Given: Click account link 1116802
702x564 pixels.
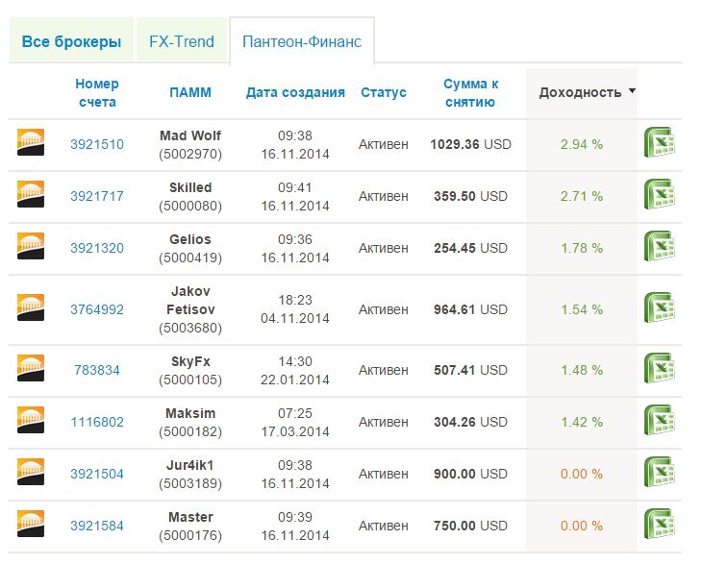Looking at the screenshot, I should (97, 422).
